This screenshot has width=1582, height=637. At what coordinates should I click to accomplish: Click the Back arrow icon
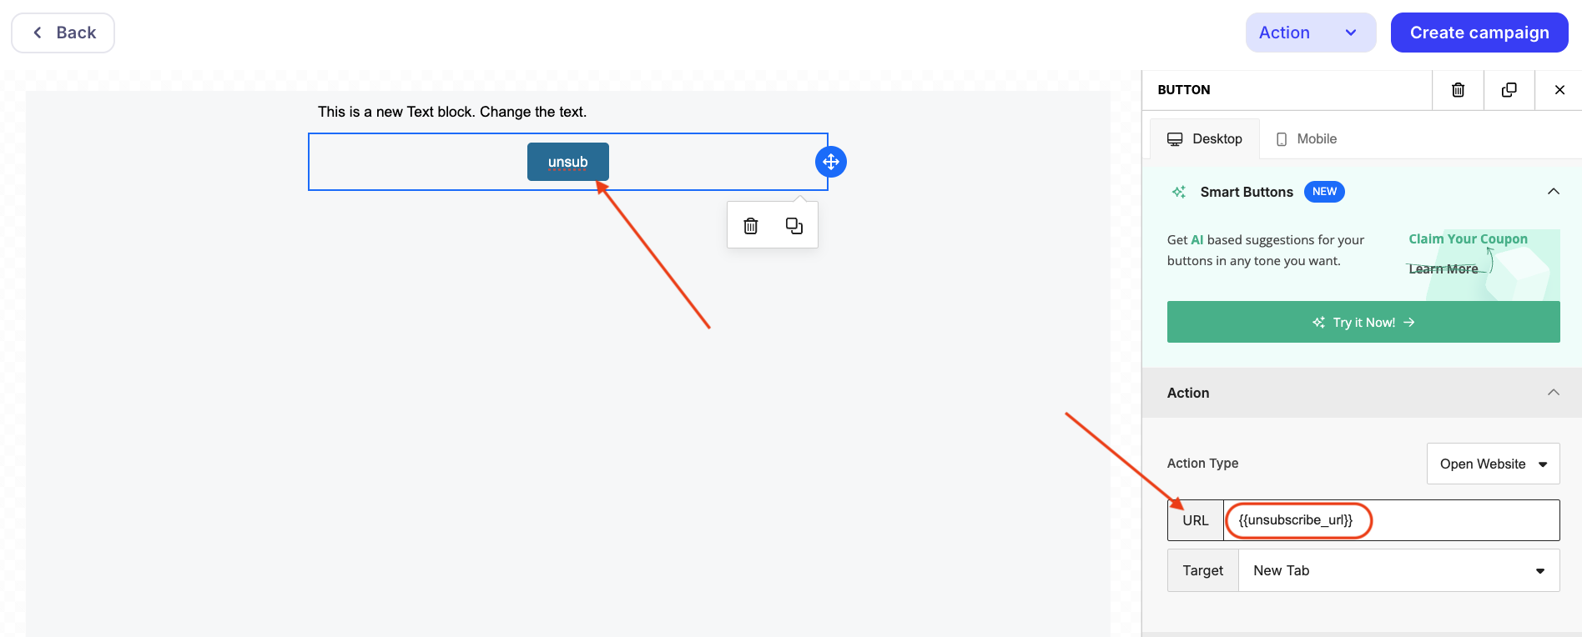point(38,33)
